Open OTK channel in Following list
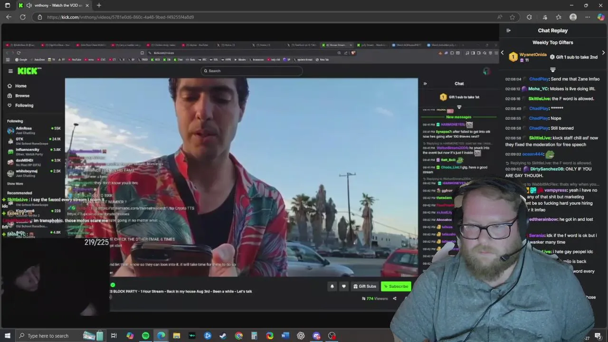This screenshot has height=342, width=608. tap(33, 140)
